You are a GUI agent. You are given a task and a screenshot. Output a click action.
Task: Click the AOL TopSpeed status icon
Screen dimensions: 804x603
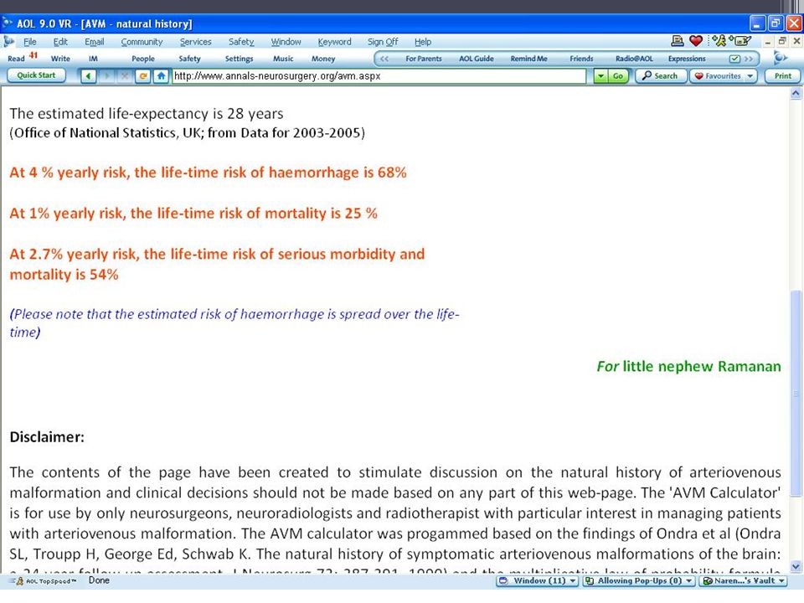19,581
